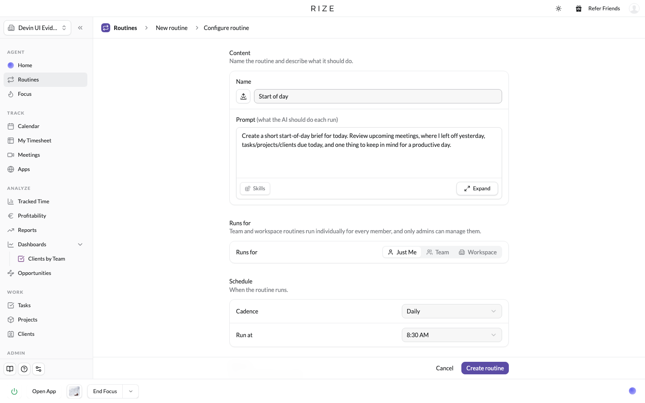
Task: Open the End Focus dropdown arrow
Action: pos(131,391)
